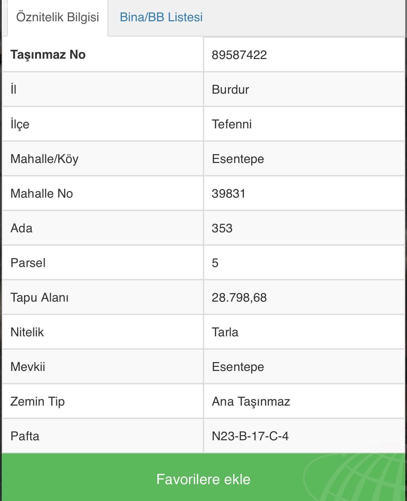
Task: Select the Nitelik value Tarla
Action: tap(225, 332)
